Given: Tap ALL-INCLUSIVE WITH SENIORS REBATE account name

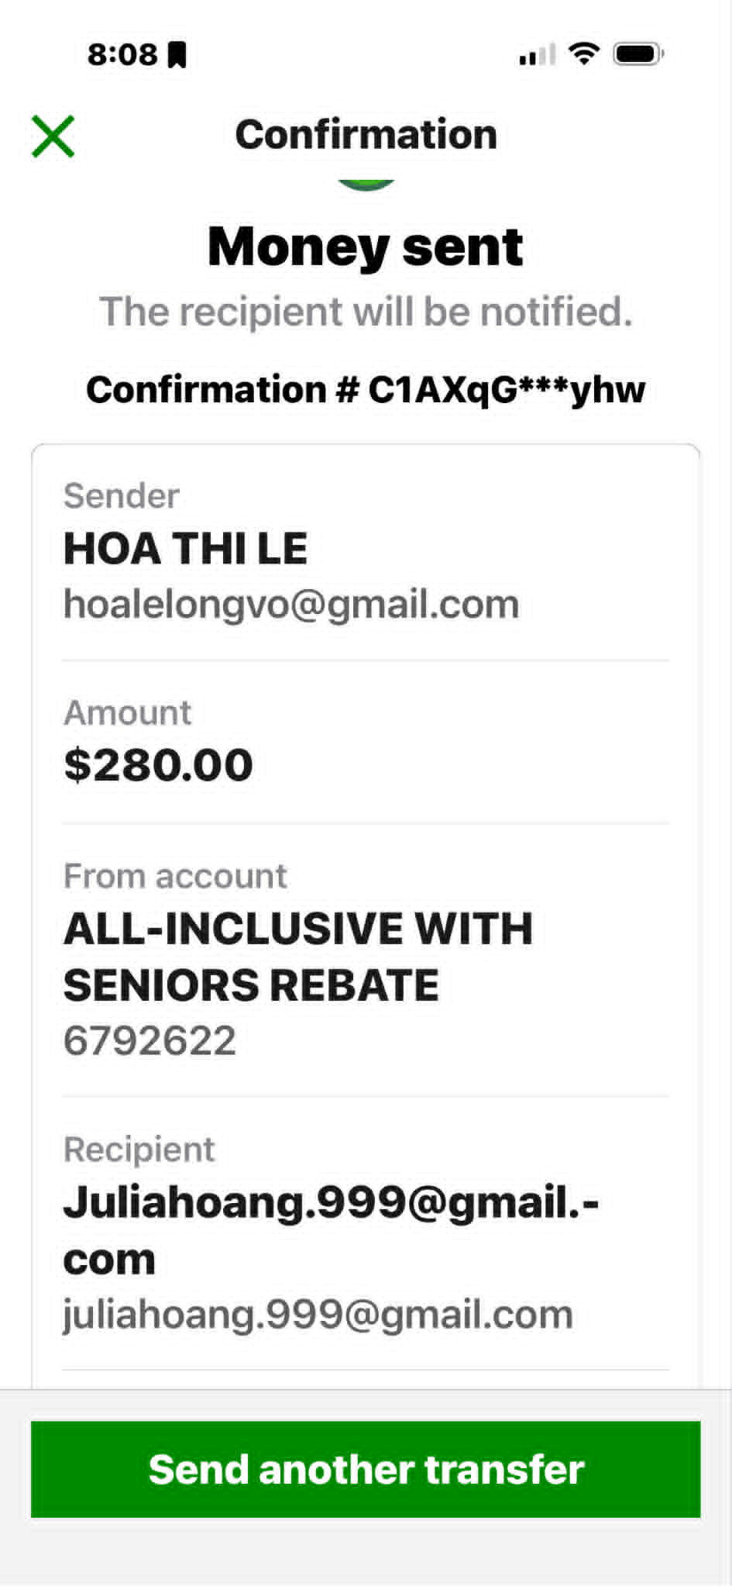Looking at the screenshot, I should 298,957.
